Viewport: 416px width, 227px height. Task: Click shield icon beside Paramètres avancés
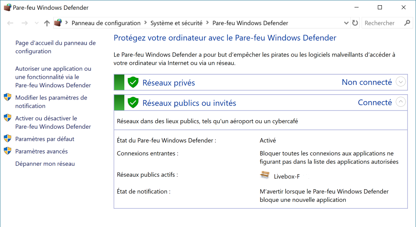(8, 151)
